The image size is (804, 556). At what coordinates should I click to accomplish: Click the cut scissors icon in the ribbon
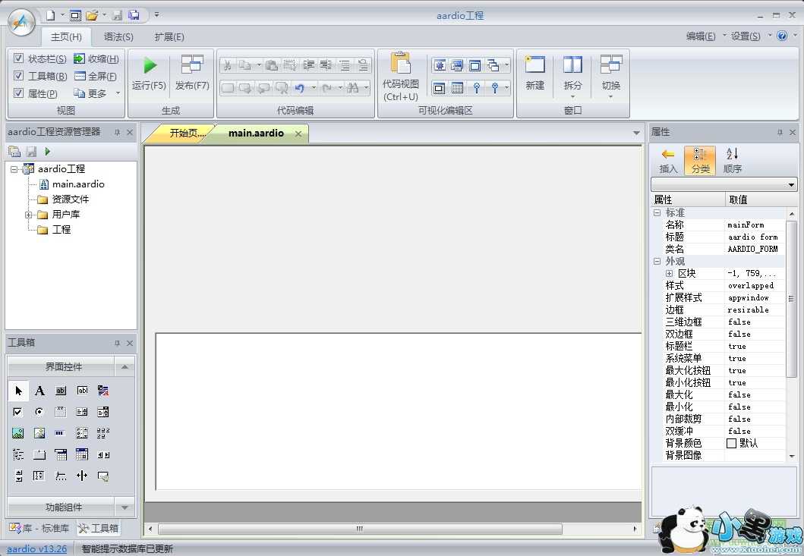point(227,65)
